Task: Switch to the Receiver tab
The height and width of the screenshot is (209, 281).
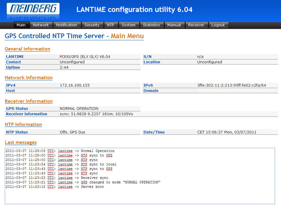Action: tap(196, 25)
